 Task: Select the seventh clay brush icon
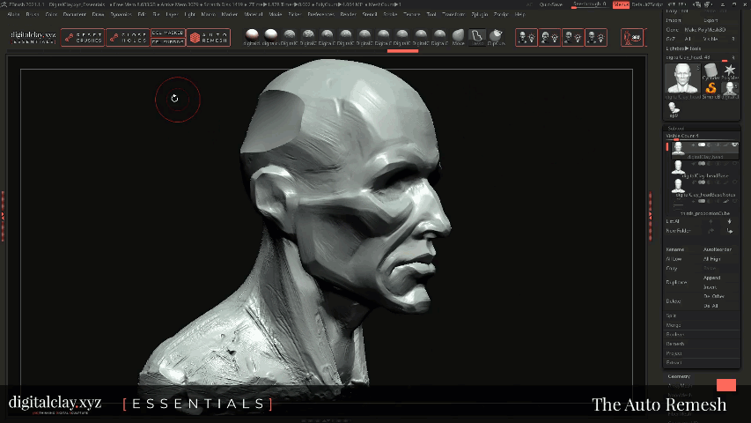coord(364,35)
